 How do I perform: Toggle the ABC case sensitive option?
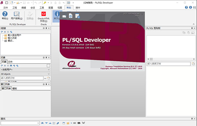click(75, 123)
